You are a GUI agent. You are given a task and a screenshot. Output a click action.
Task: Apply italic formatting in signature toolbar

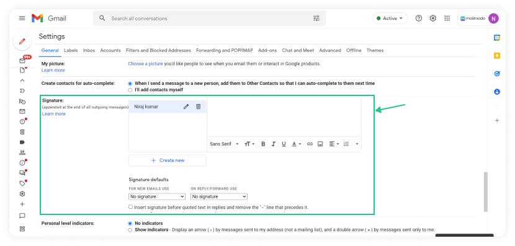[x=273, y=144]
